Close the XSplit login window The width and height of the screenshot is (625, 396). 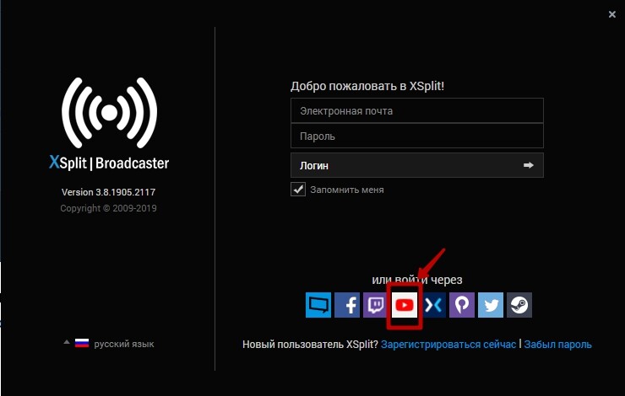tap(612, 14)
